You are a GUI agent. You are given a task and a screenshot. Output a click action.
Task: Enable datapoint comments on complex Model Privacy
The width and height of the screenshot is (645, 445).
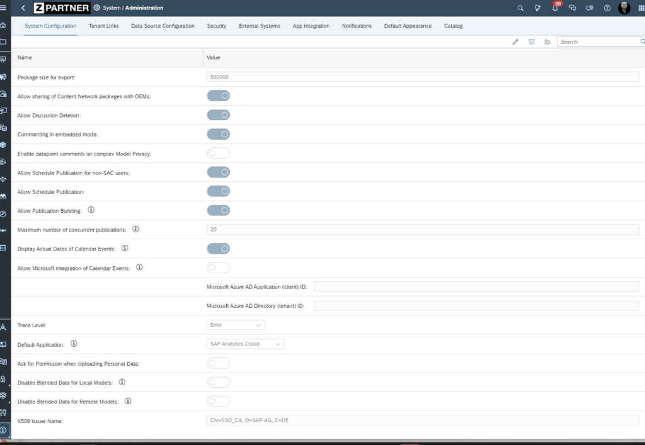pyautogui.click(x=219, y=153)
